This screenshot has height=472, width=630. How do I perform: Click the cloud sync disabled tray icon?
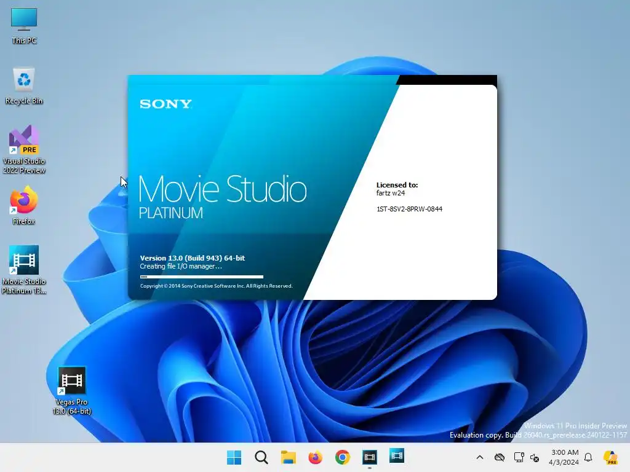(x=500, y=457)
